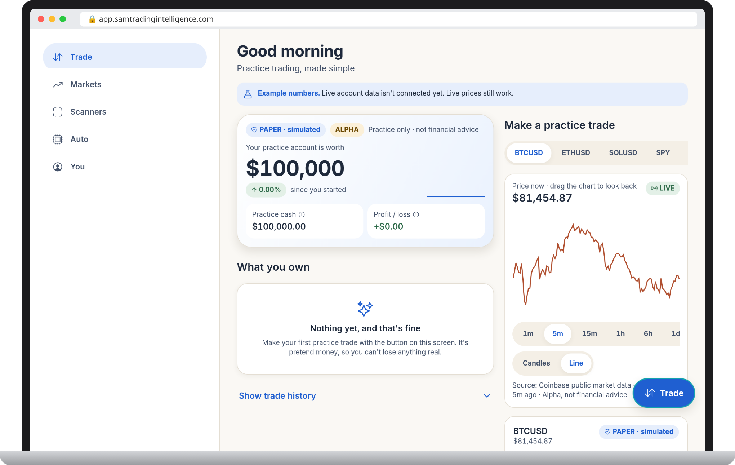
Task: Go to Markets in sidebar
Action: point(125,84)
